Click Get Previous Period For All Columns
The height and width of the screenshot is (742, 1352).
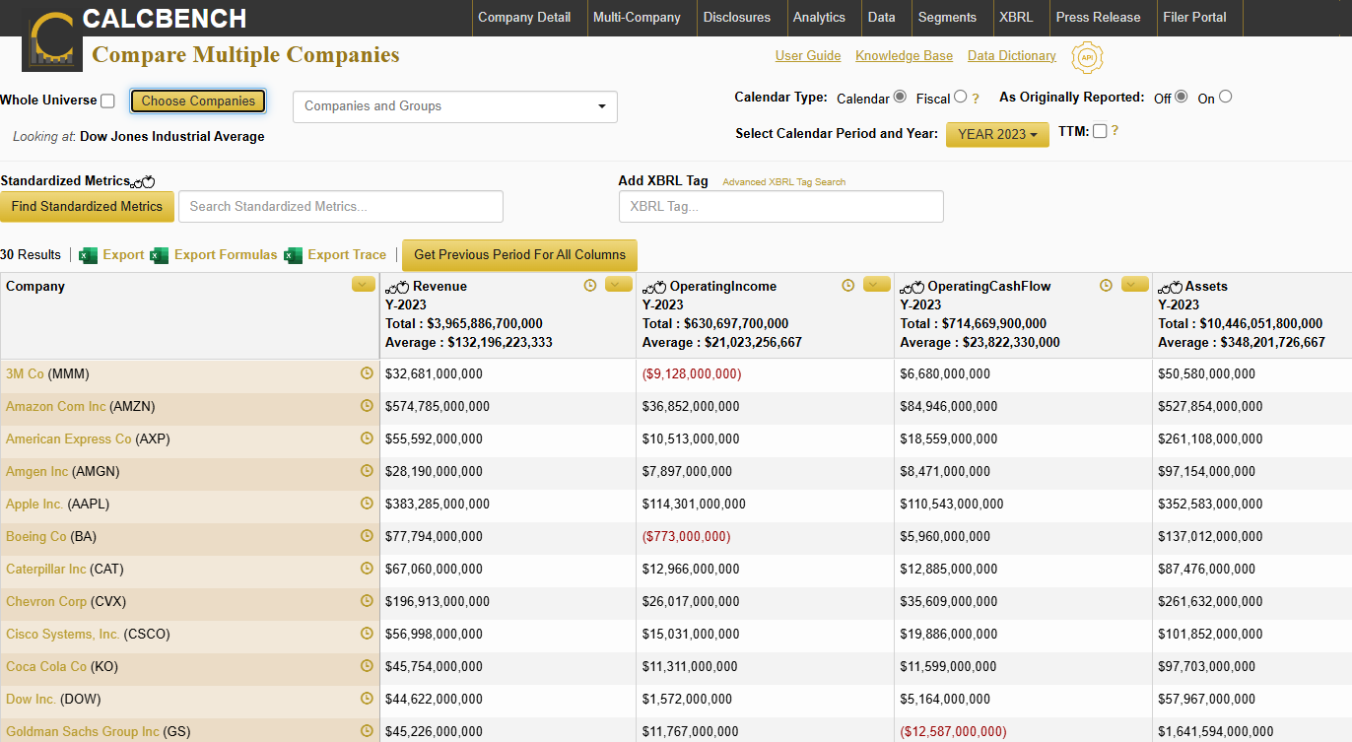519,255
